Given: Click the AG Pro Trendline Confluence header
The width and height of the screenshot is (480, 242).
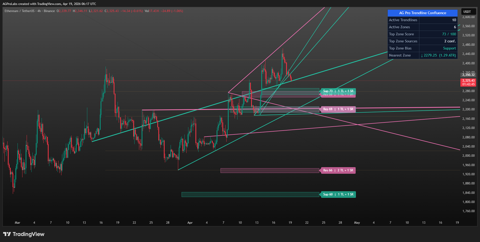Looking at the screenshot, I should click(423, 13).
